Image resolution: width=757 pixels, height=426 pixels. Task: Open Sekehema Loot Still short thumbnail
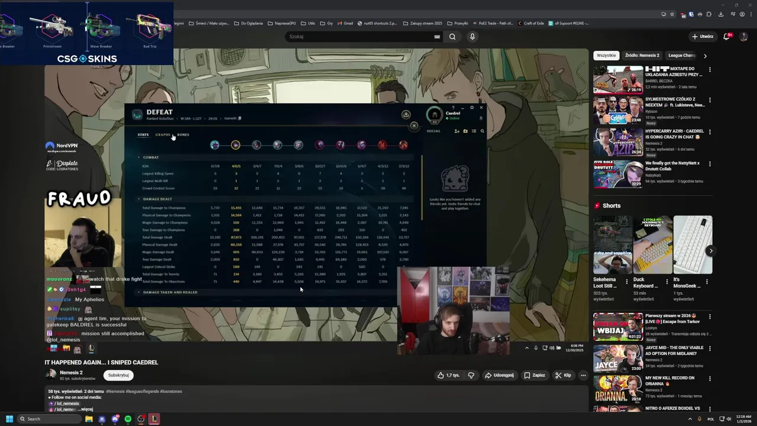[613, 244]
